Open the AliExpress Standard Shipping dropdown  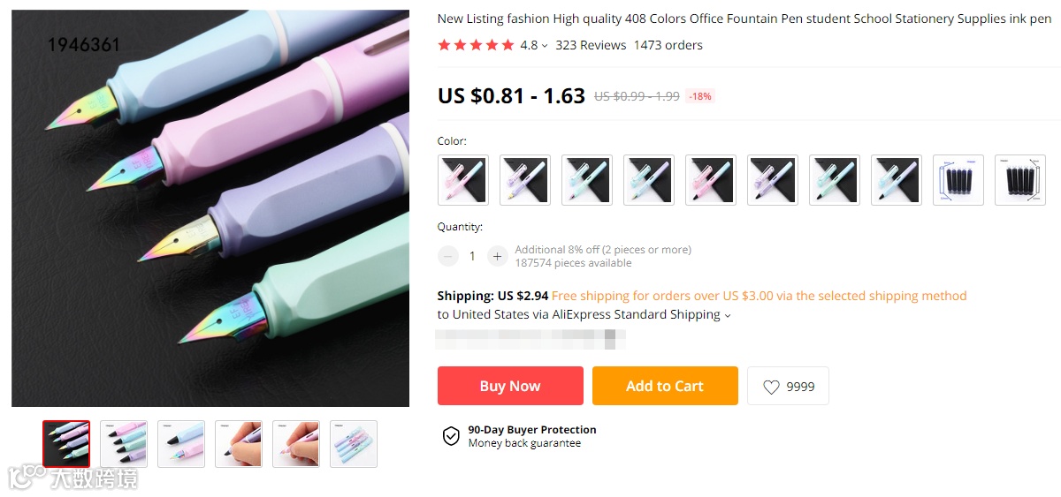point(728,315)
